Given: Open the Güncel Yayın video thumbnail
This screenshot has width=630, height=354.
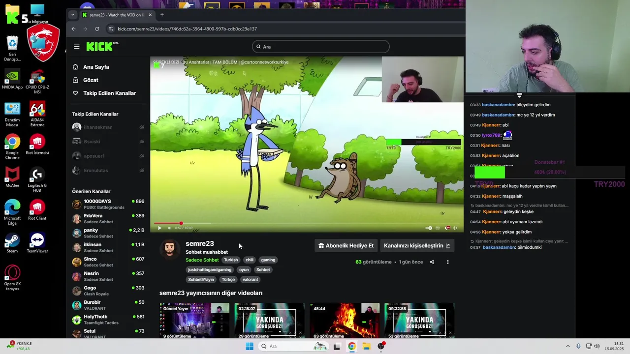Looking at the screenshot, I should 194,321.
